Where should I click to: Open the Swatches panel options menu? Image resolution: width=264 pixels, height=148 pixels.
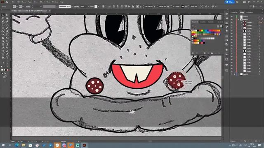222,22
